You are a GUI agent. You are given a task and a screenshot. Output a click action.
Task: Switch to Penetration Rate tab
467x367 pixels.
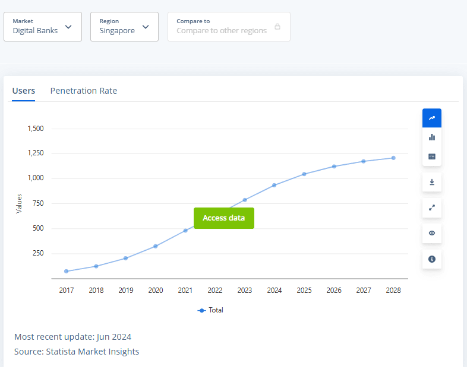[84, 91]
